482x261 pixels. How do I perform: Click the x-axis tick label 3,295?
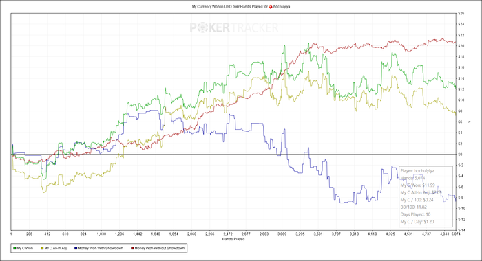[300, 234]
